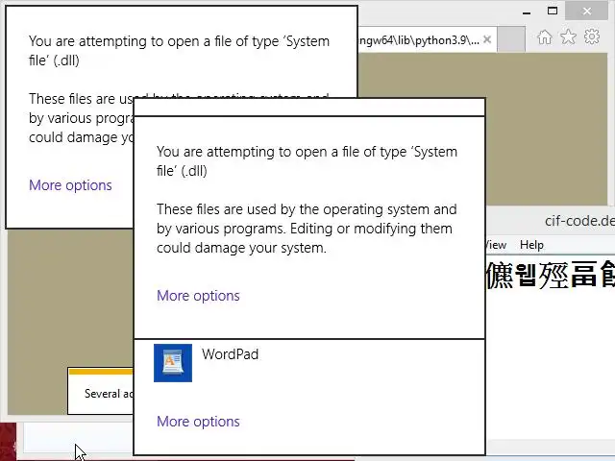Click More options under system file warning in front dialog
This screenshot has height=461, width=615.
pos(198,296)
